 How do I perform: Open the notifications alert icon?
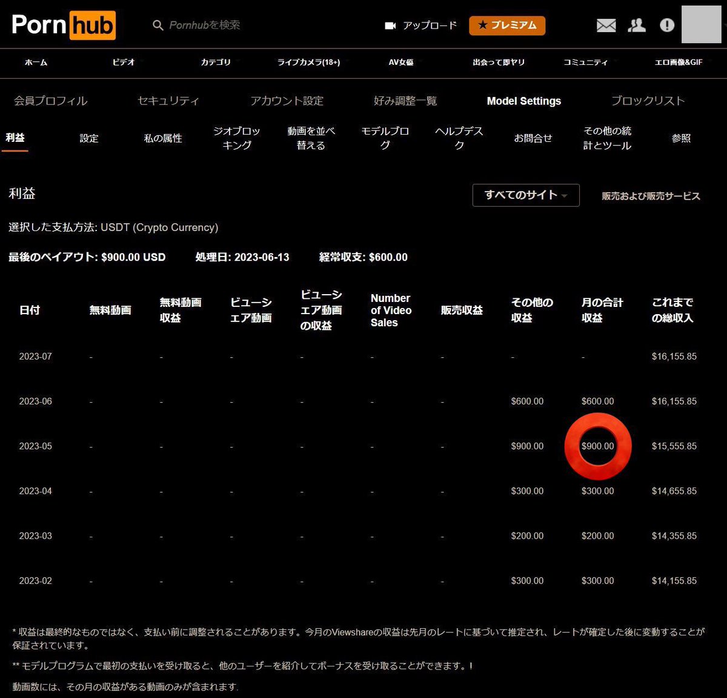coord(667,25)
